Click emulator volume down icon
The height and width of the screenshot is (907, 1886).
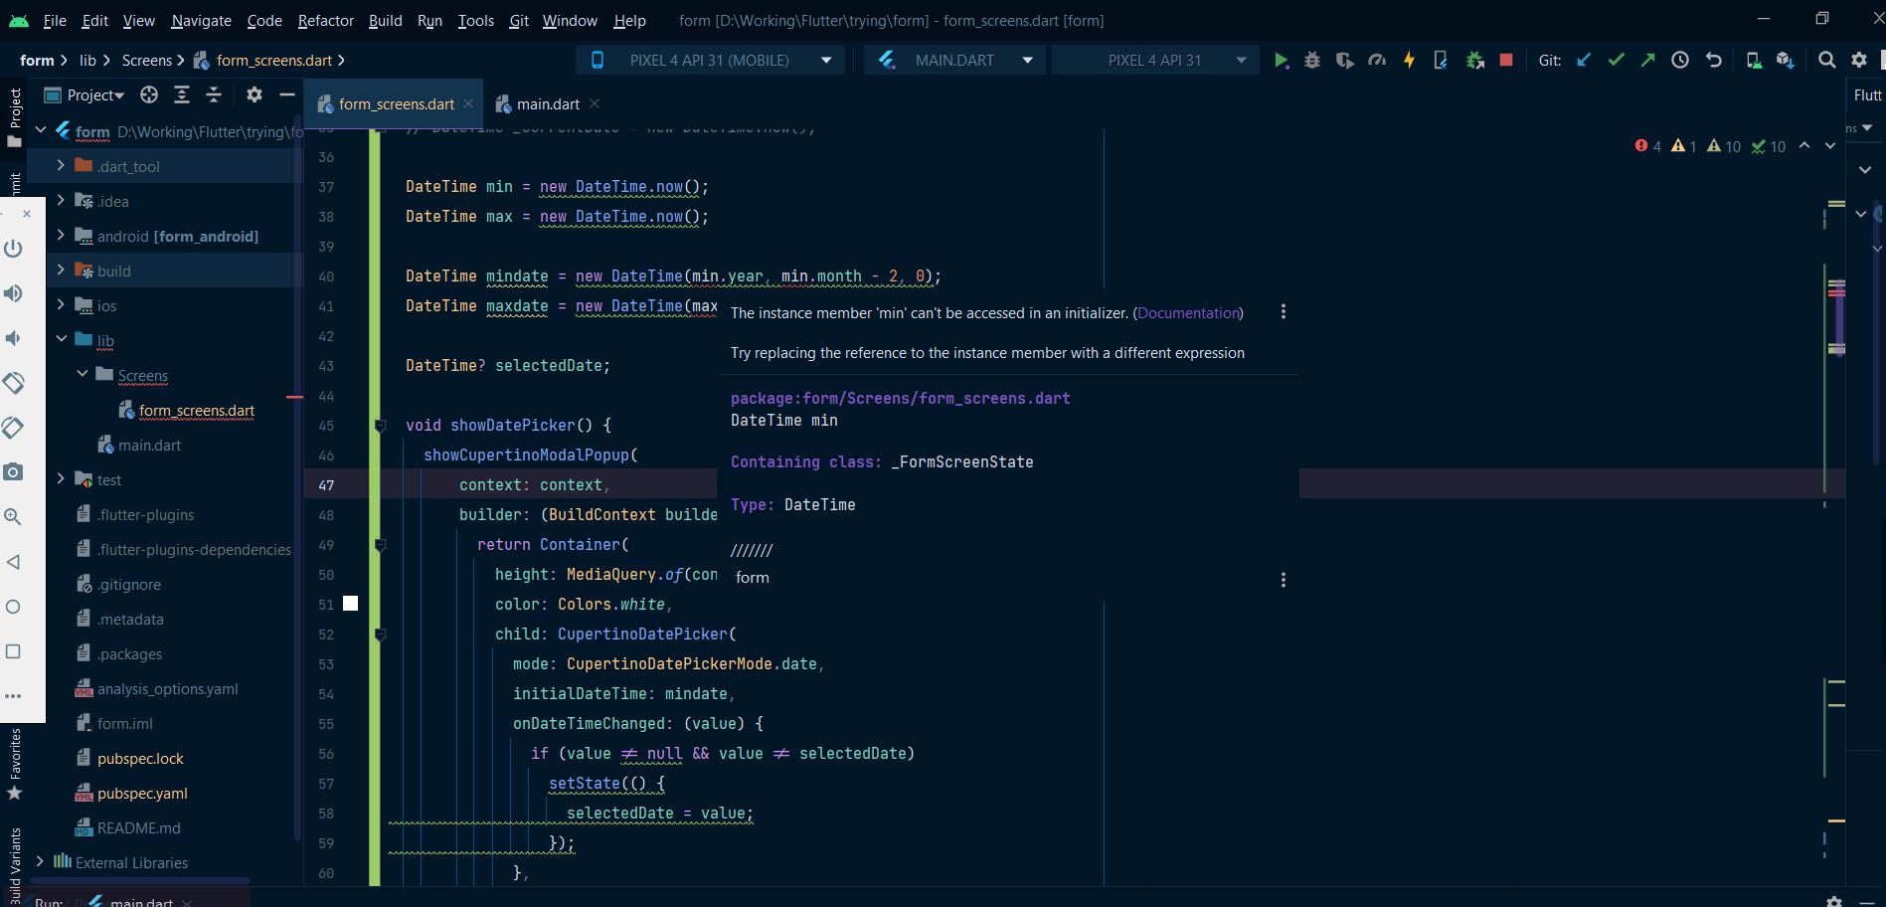pos(13,338)
